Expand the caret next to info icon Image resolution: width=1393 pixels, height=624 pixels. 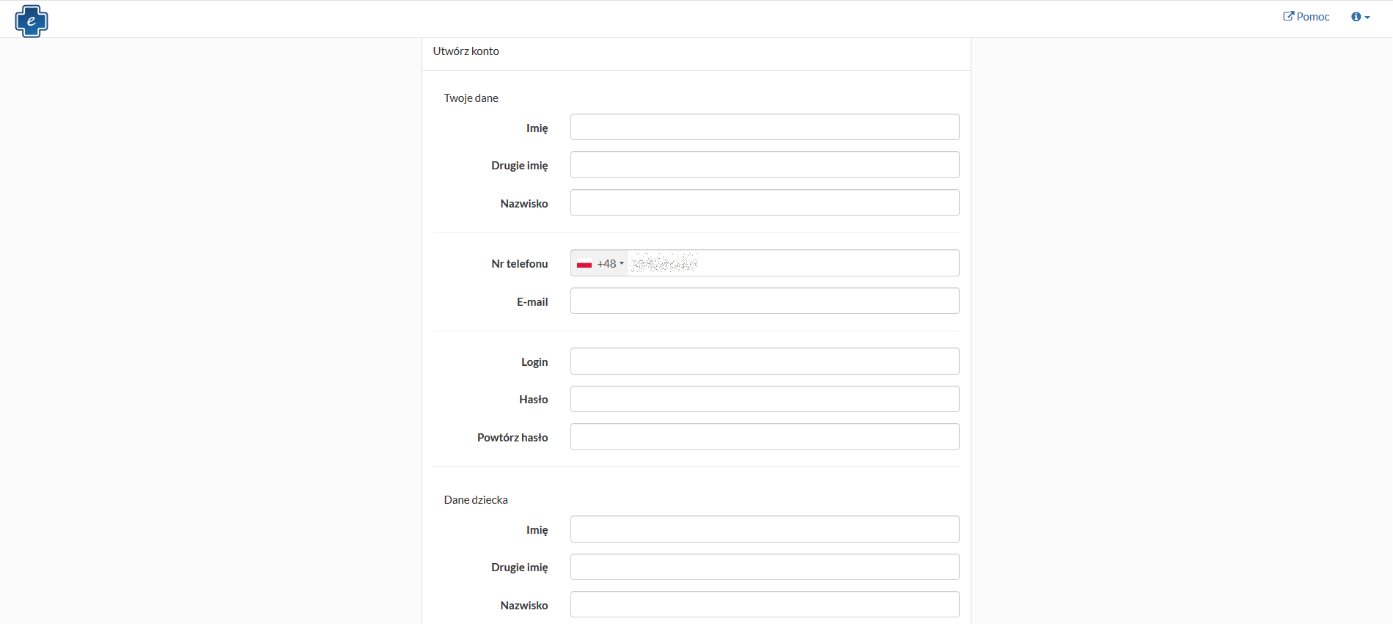[x=1367, y=18]
